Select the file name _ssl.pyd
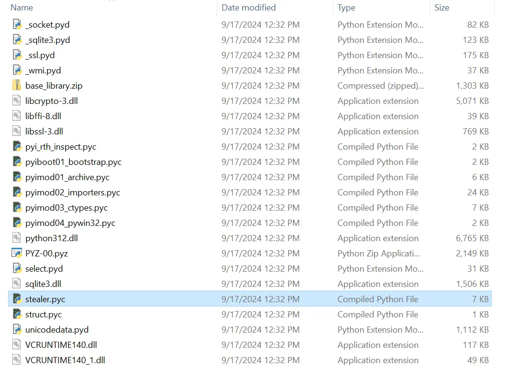 coord(40,55)
